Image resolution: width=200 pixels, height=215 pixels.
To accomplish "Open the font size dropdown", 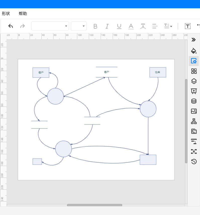I will (79, 26).
